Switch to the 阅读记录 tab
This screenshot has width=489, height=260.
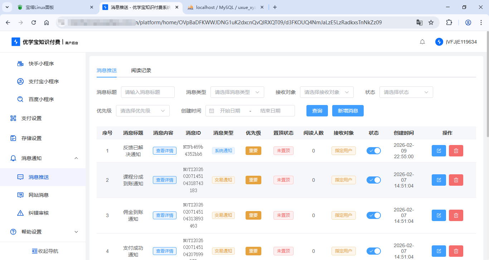[141, 70]
